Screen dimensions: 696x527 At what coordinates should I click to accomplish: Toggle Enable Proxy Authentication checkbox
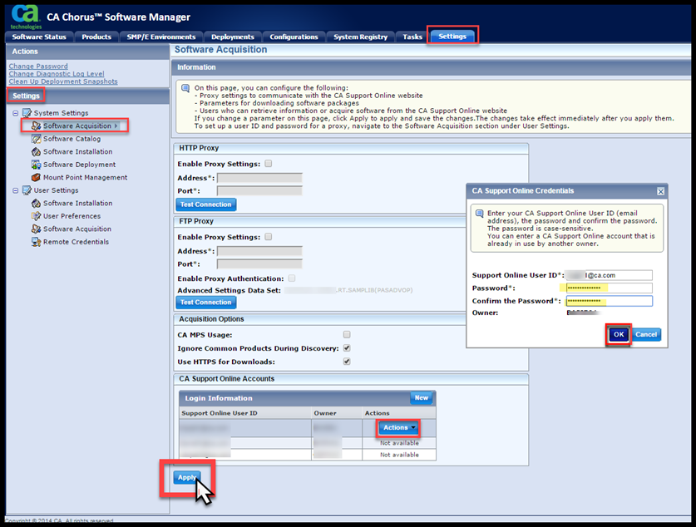pos(292,278)
